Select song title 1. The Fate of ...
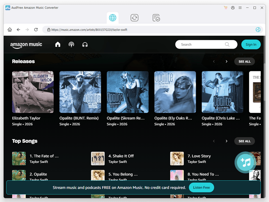Image resolution: width=269 pixels, height=202 pixels. tap(44, 156)
